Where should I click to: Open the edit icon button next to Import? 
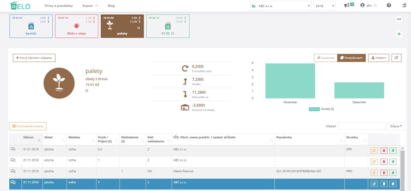pyautogui.click(x=397, y=58)
